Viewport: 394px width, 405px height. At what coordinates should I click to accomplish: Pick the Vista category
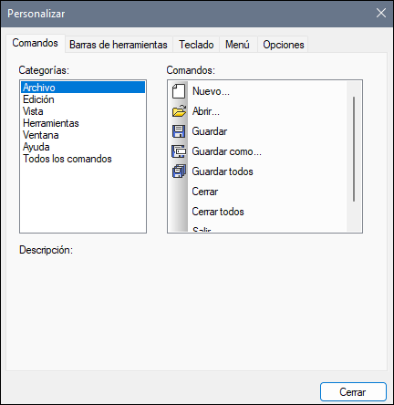[83, 111]
